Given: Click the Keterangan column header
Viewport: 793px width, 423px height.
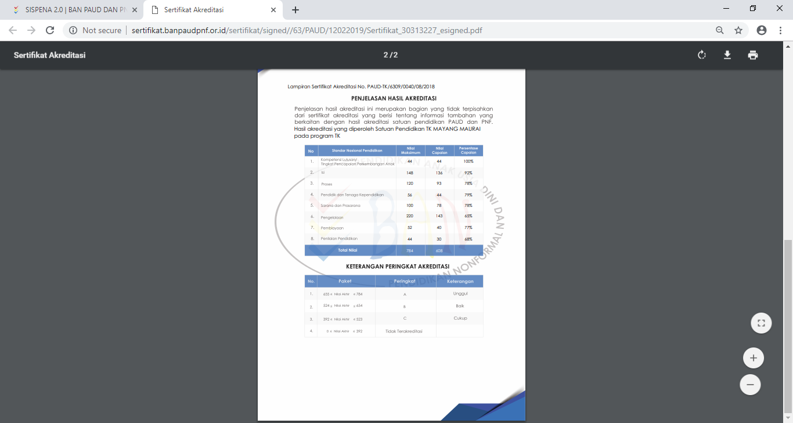Looking at the screenshot, I should 460,281.
